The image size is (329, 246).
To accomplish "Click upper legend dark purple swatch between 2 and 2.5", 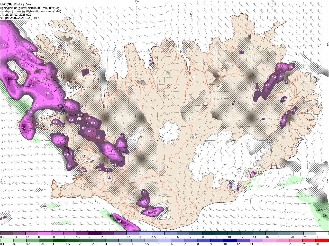I will coord(95,233).
